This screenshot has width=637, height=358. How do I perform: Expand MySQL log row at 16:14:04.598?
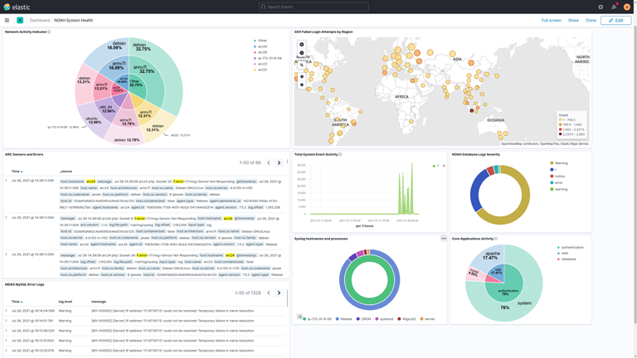6,311
